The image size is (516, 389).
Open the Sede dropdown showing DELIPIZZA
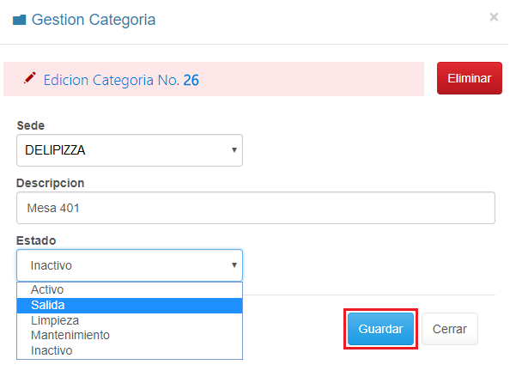[x=130, y=150]
